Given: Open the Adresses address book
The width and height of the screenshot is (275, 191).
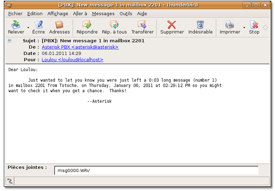Looking at the screenshot, I should pos(59,25).
